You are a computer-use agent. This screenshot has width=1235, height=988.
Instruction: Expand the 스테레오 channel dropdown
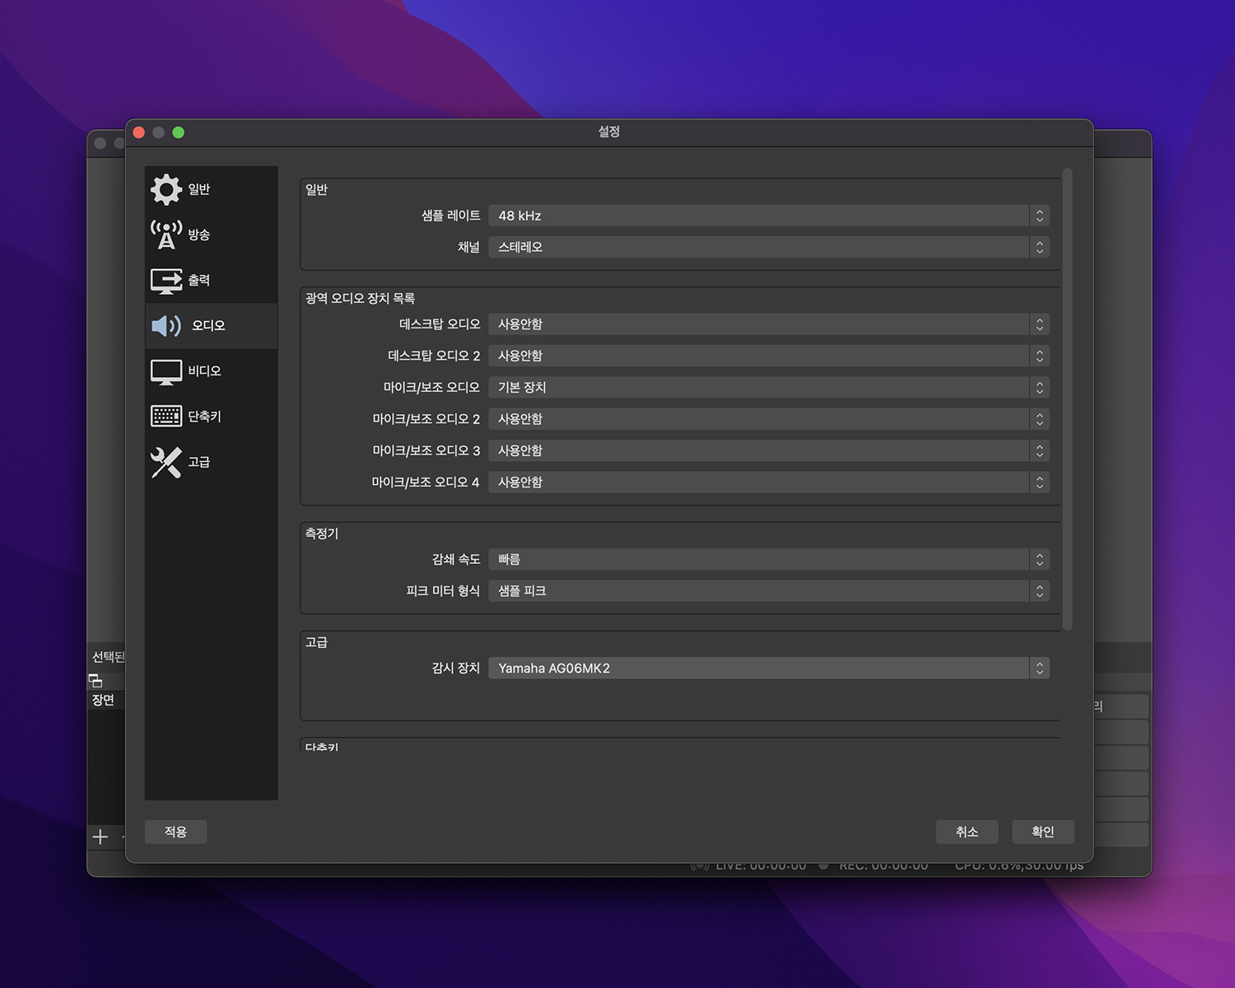[768, 247]
